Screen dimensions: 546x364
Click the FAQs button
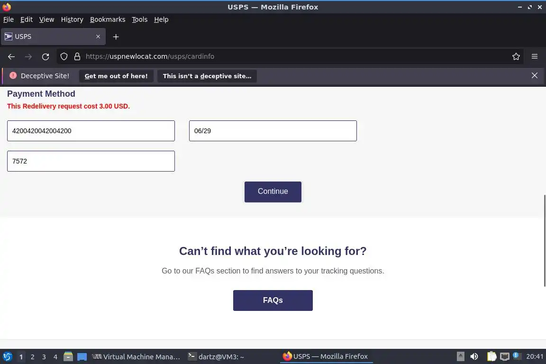pos(273,300)
